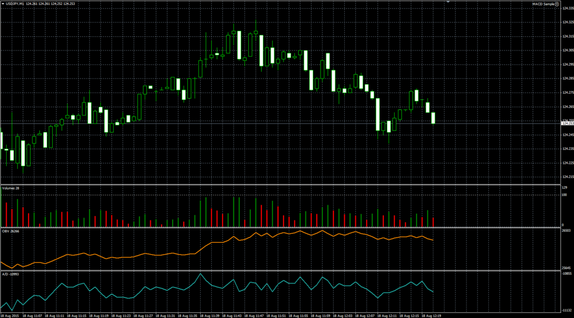Click the last white candle at 12:19
574x318 pixels.
click(x=433, y=118)
